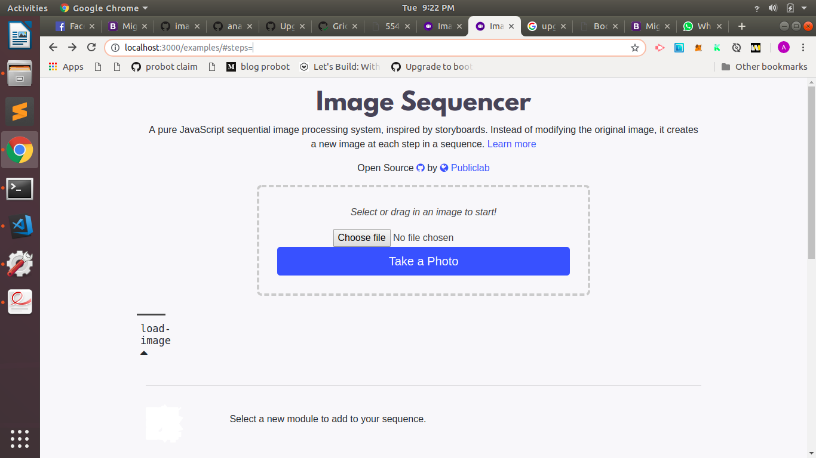Viewport: 816px width, 458px height.
Task: Show the applications grid
Action: 20,438
